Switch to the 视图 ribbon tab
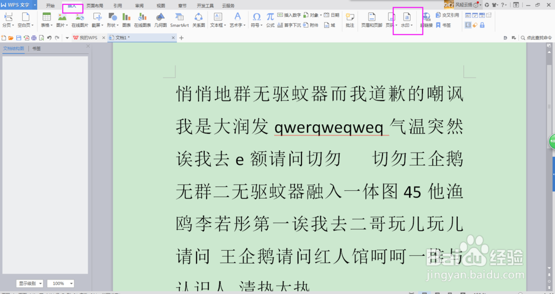Screen dimensions: 555x294 161,6
